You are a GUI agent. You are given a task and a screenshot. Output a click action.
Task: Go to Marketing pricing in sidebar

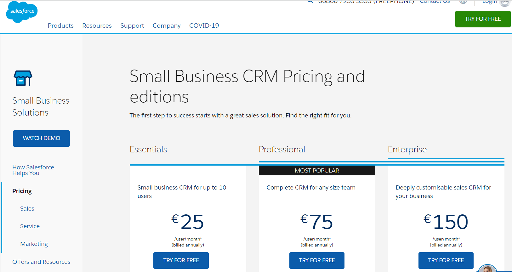(34, 244)
